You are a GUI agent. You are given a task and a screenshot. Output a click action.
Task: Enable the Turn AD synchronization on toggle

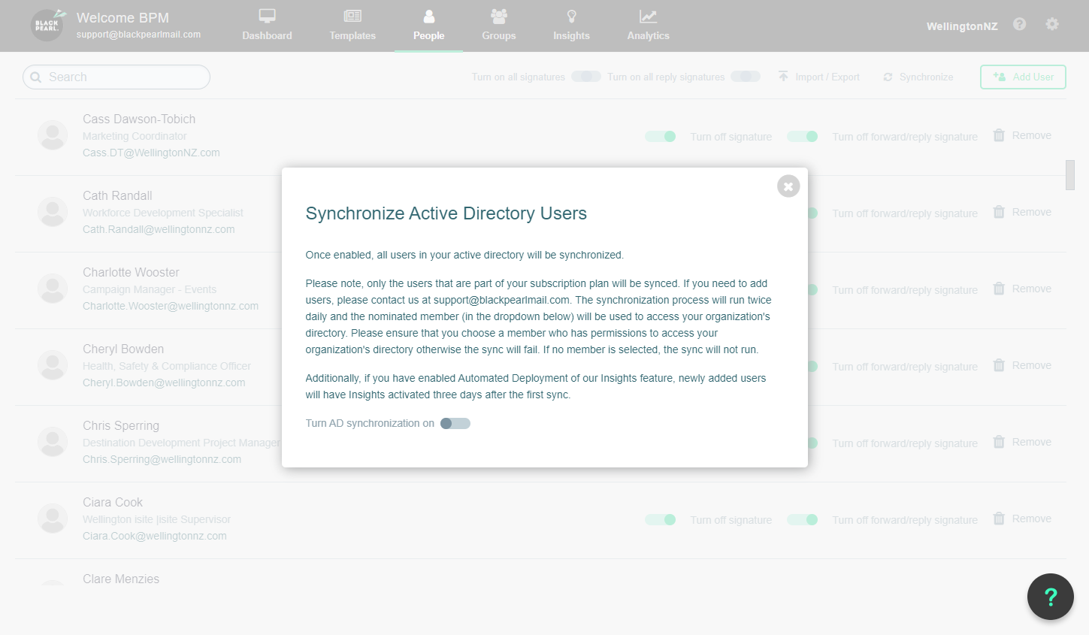(x=455, y=423)
